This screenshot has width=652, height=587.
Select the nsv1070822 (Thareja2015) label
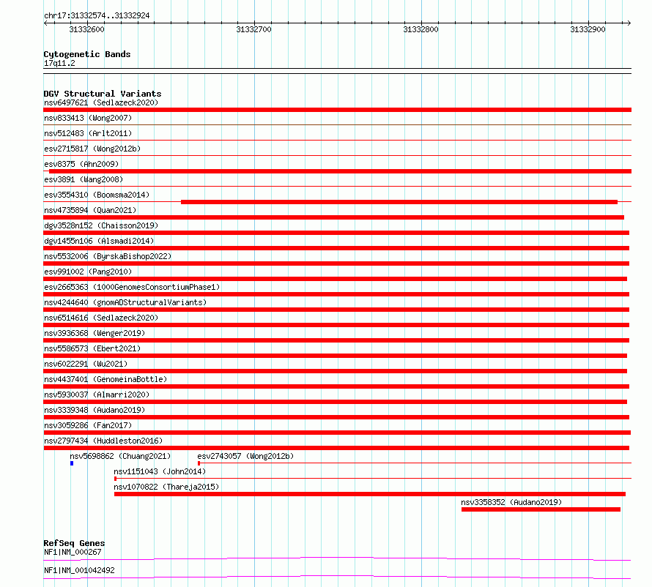(166, 487)
